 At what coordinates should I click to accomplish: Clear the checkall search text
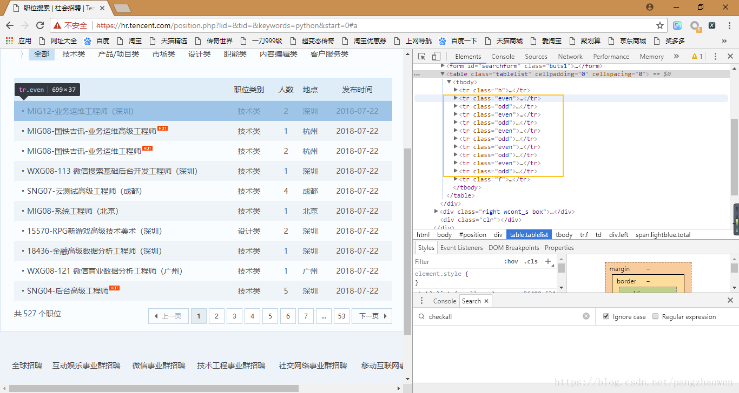[x=586, y=316]
